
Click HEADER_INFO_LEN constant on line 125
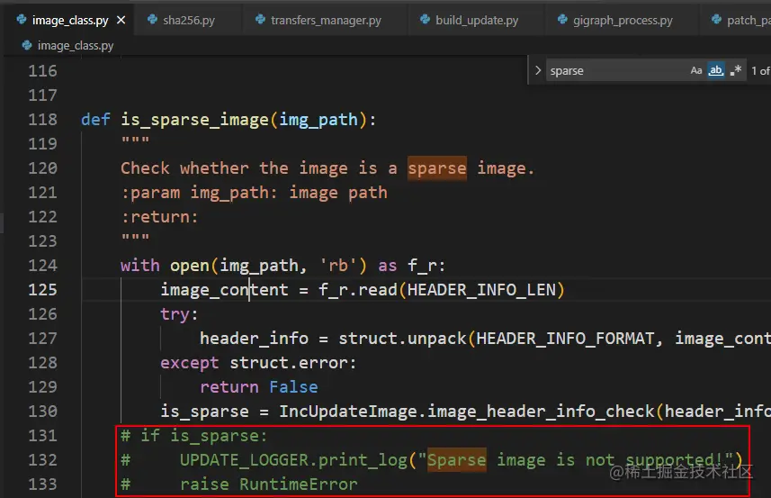[x=481, y=290]
